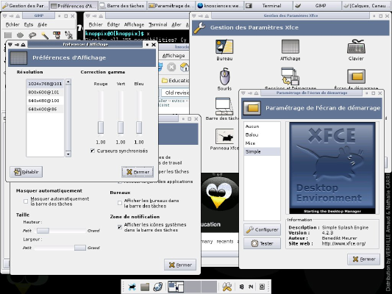Click resolution list scroll-up arrow
392x294 pixels.
[68, 82]
